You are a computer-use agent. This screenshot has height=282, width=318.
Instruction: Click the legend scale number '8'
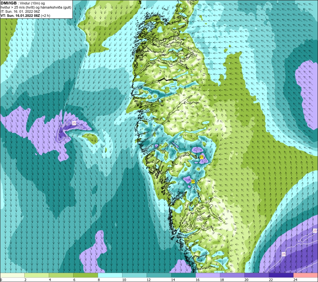(x=99, y=280)
